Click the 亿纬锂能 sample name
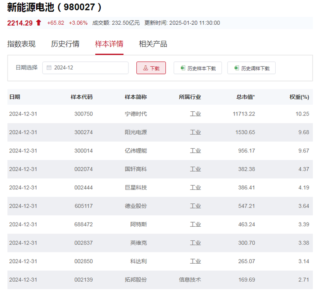 pyautogui.click(x=136, y=151)
